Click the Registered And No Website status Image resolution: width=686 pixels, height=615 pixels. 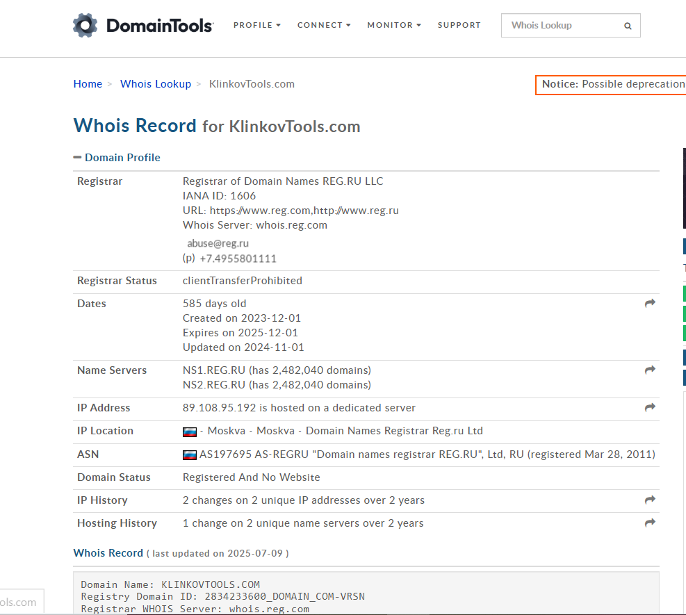click(x=251, y=477)
